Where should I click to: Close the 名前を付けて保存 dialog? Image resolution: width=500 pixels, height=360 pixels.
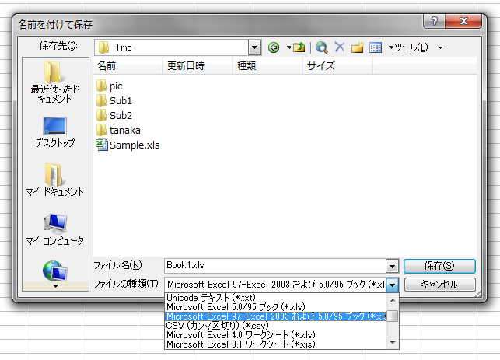point(463,21)
